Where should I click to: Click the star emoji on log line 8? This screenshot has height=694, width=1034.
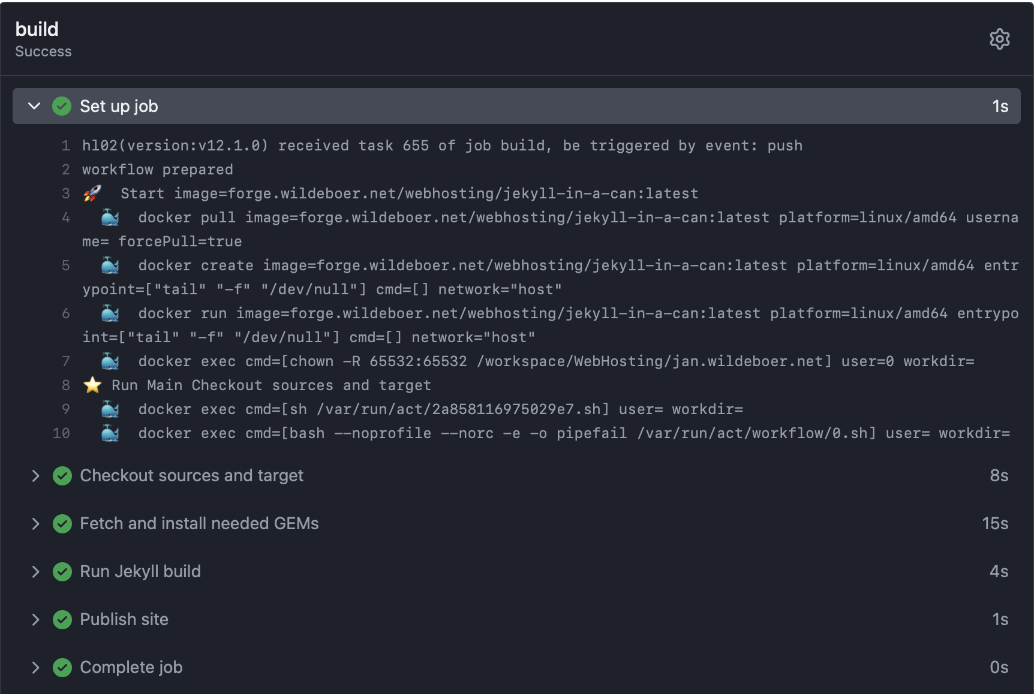92,385
